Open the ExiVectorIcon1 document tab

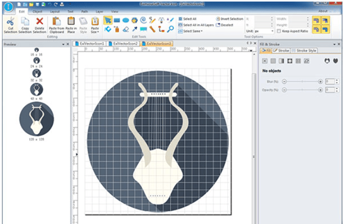pos(89,44)
